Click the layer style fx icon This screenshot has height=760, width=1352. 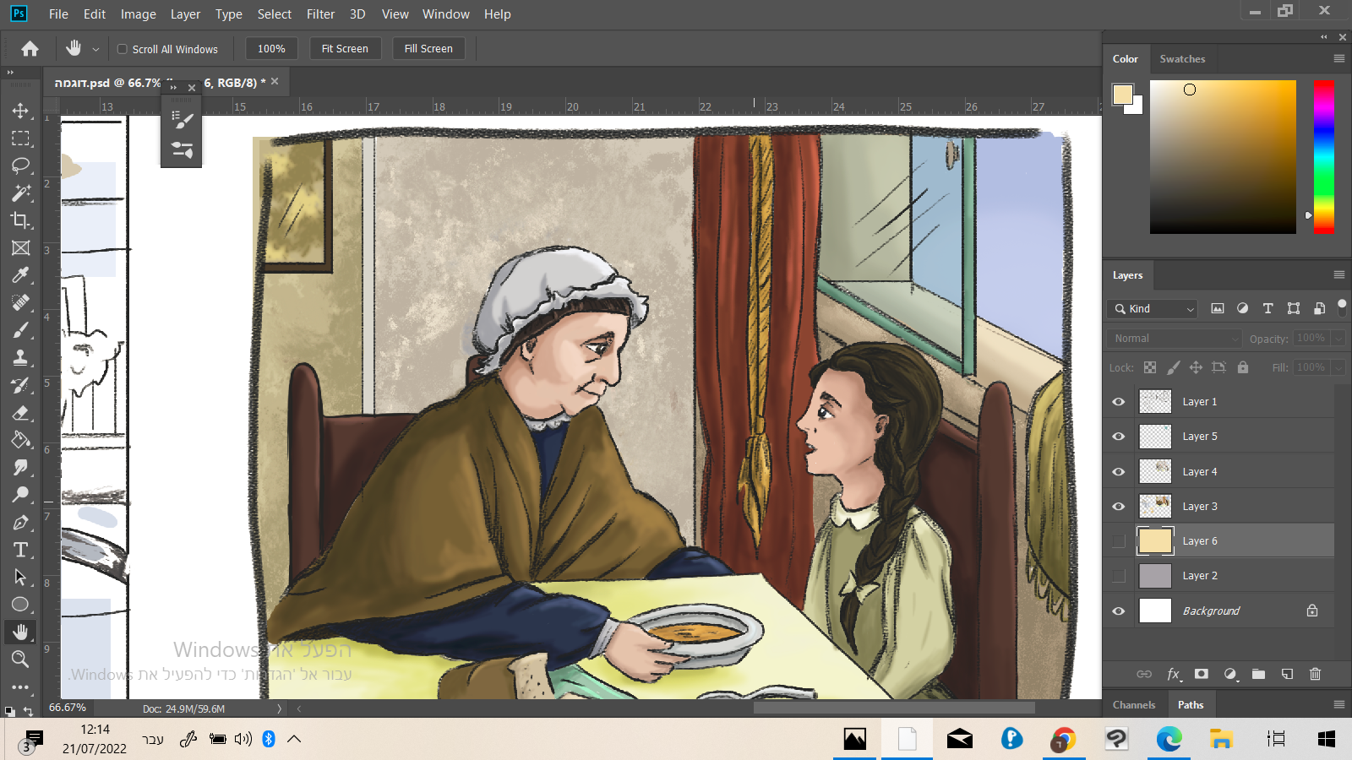(1173, 674)
